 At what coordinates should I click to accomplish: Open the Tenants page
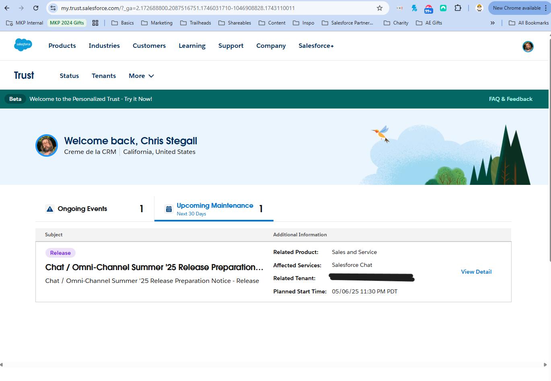[x=104, y=76]
